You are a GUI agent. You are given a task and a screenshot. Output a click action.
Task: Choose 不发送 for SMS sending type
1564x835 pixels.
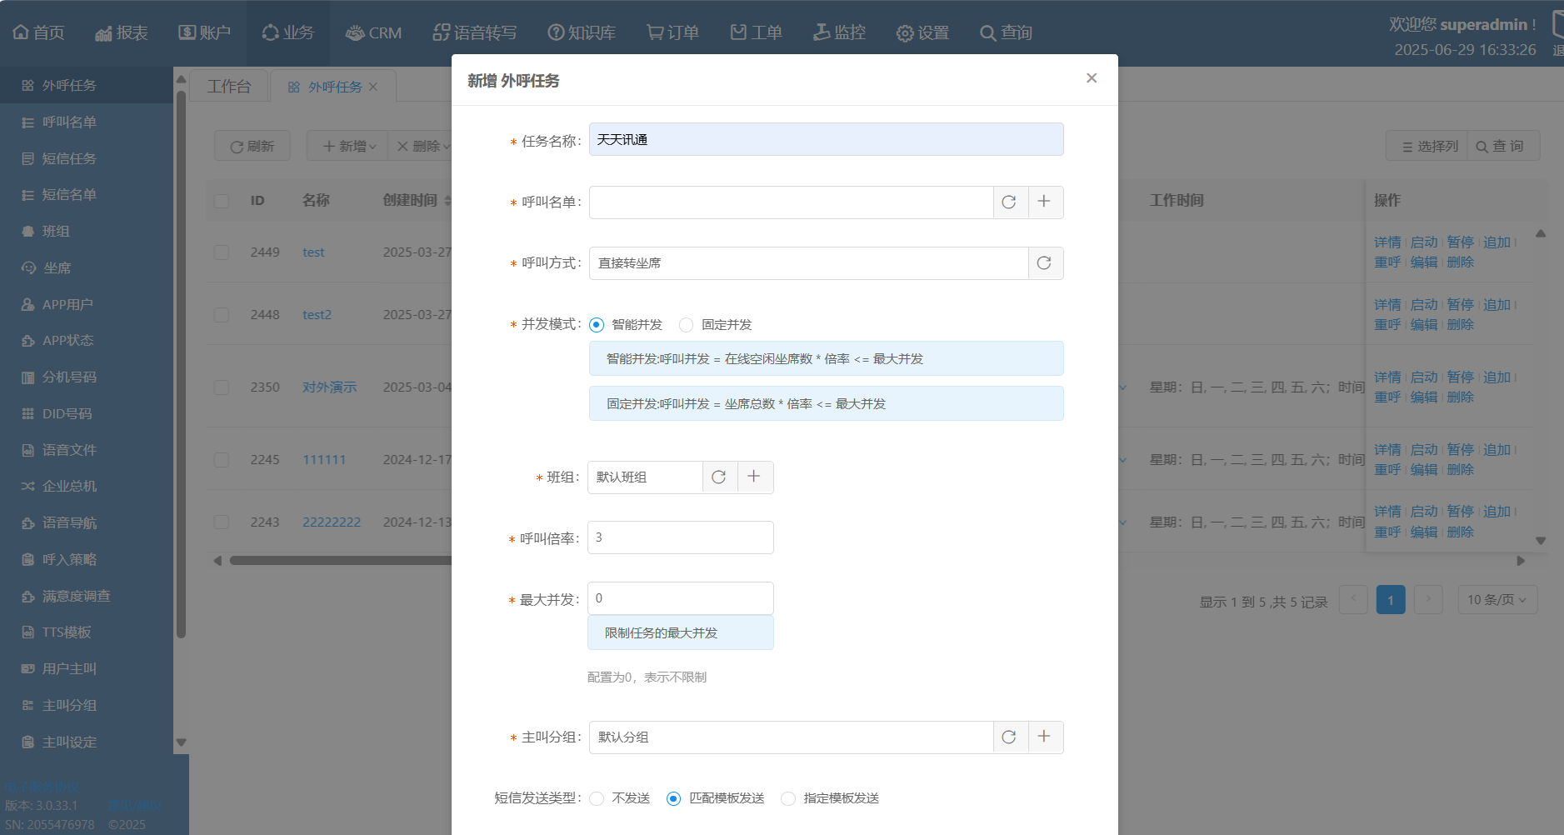597,799
